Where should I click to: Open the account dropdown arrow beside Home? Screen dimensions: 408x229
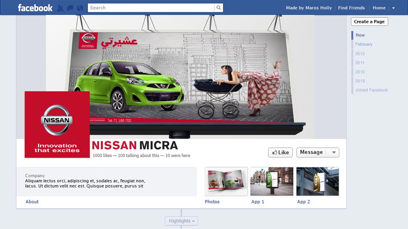[394, 8]
